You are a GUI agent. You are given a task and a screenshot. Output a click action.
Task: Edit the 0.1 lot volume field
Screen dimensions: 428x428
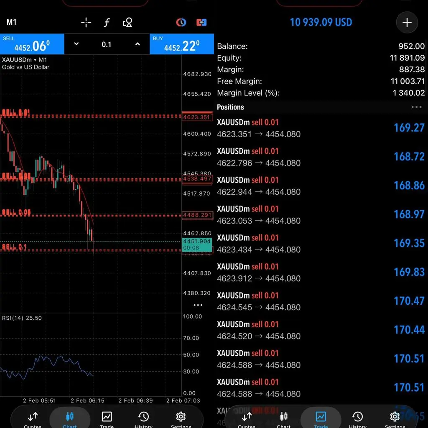(x=107, y=44)
